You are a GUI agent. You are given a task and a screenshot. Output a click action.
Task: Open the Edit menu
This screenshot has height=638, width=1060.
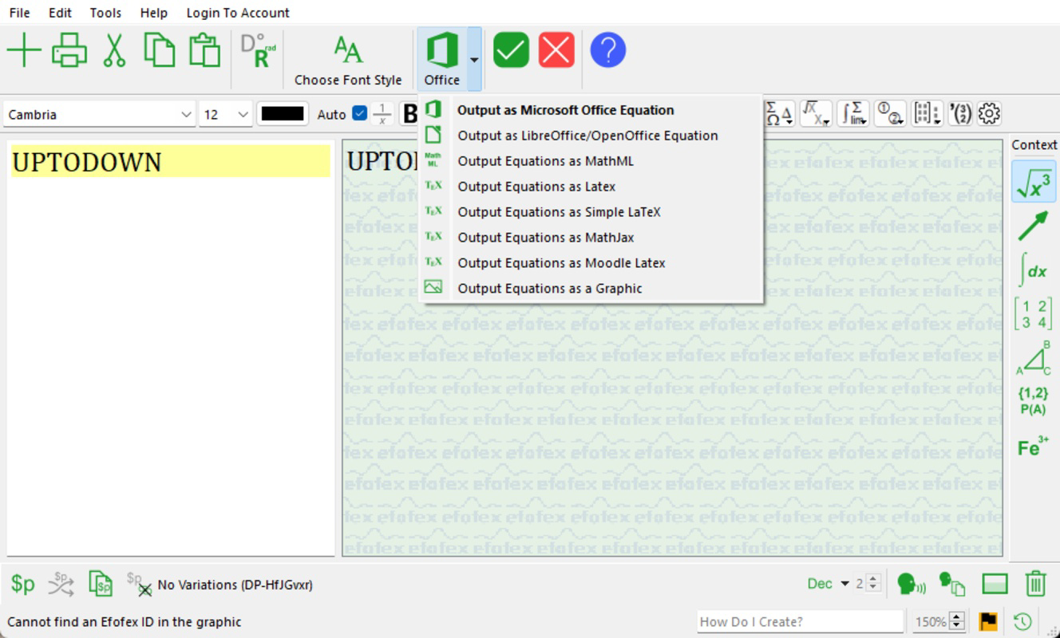coord(60,13)
